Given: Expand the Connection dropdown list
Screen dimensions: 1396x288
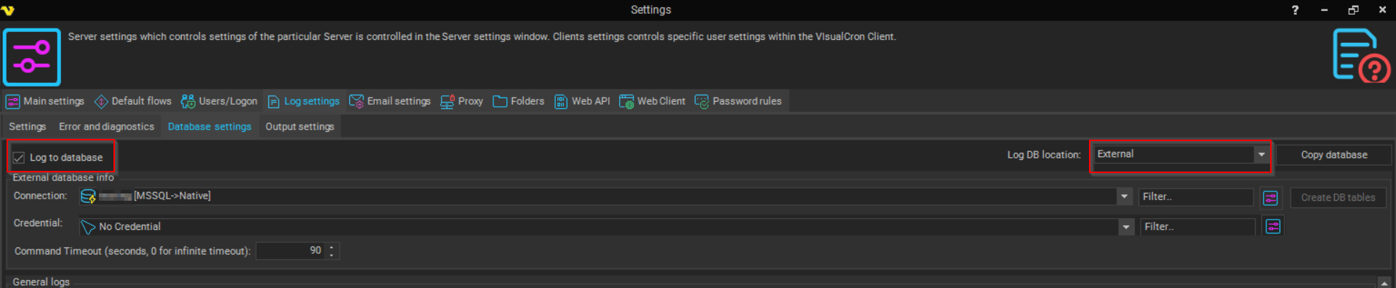Looking at the screenshot, I should click(x=1124, y=196).
